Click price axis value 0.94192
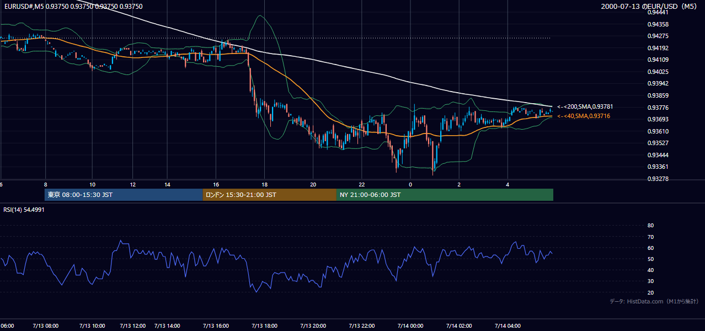Screen dimensions: 705x331 [658, 48]
